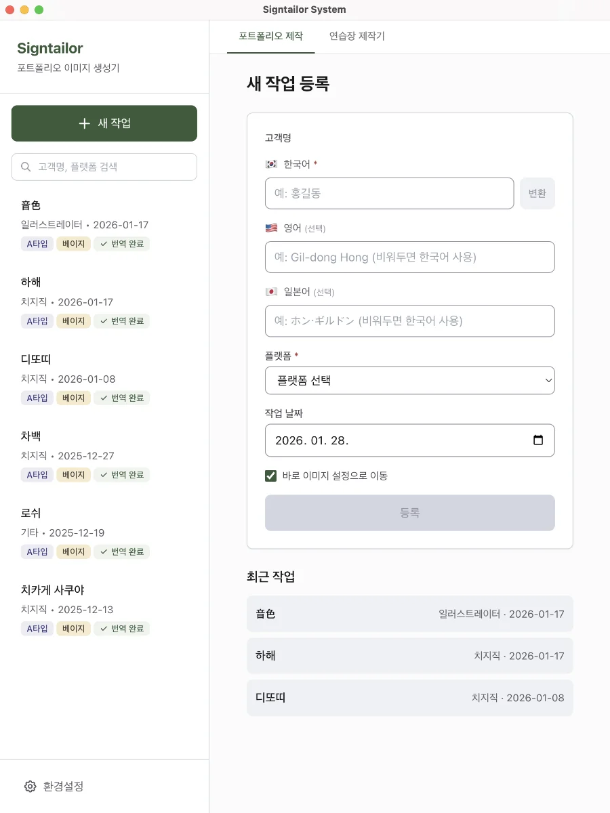This screenshot has width=610, height=813.
Task: Open the calendar icon in 작업 날짜 field
Action: pos(539,440)
